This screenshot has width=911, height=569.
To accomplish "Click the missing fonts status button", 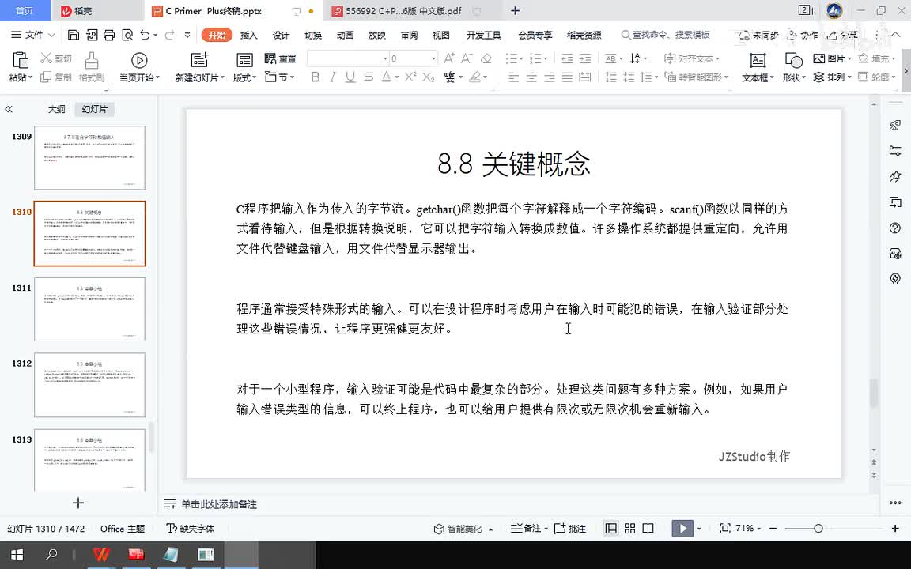I will (x=190, y=529).
